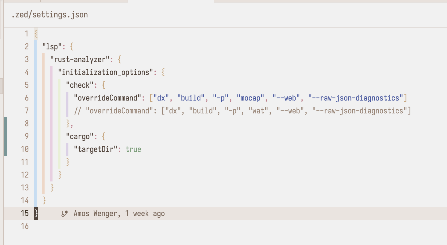447x245 pixels.
Task: Click the .zed/settings.json file path header
Action: (x=49, y=15)
